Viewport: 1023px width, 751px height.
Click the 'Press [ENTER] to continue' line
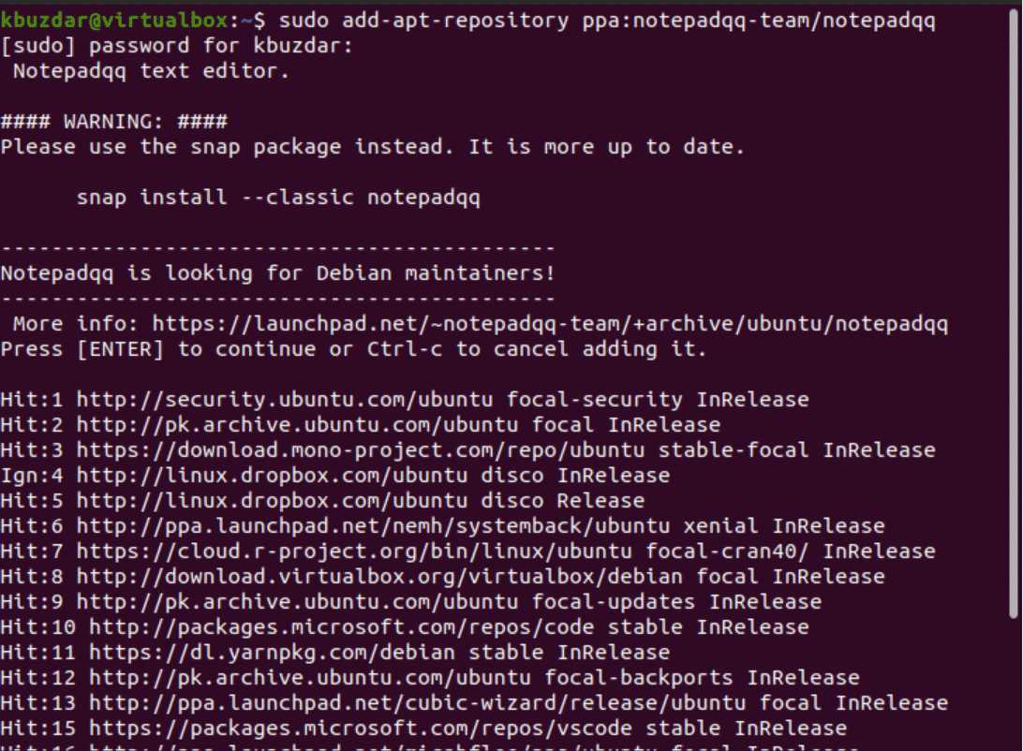coord(353,349)
